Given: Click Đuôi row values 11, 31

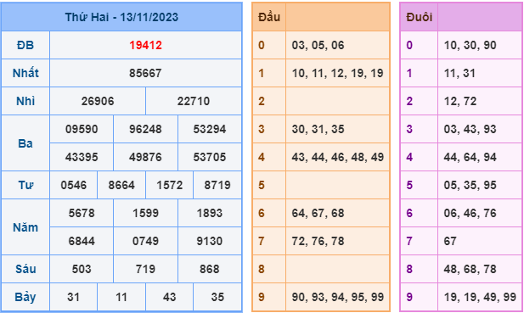Looking at the screenshot, I should click(x=459, y=73).
